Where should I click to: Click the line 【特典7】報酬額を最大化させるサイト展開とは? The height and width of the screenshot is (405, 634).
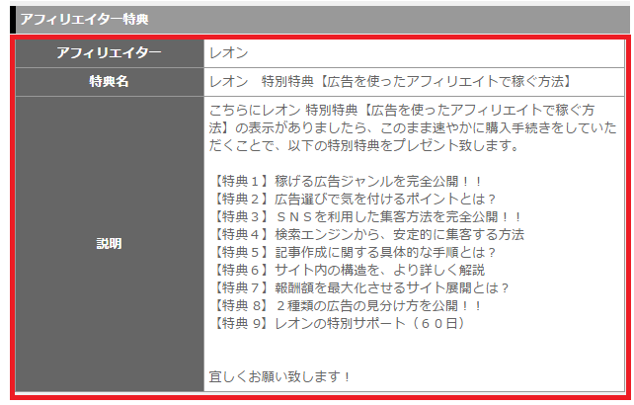[359, 287]
